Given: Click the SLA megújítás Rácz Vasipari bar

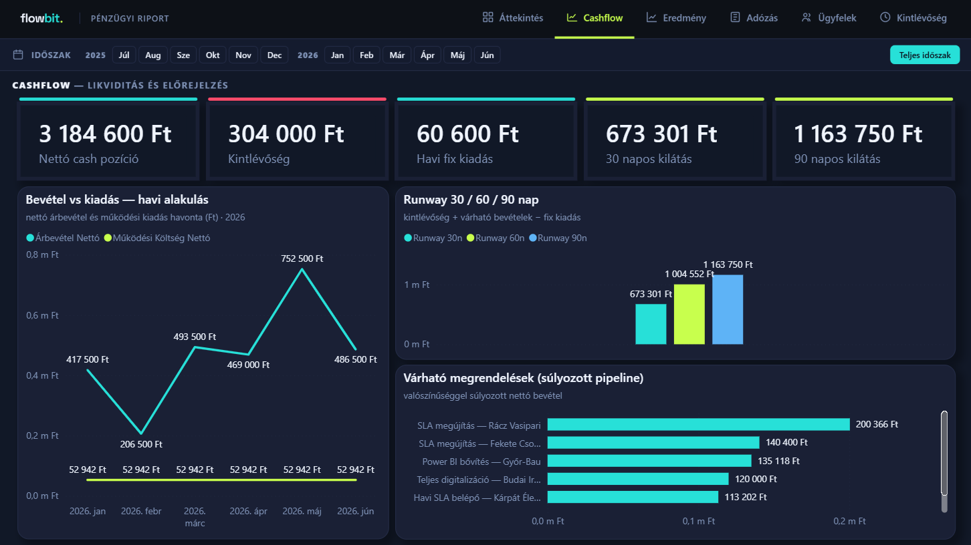Looking at the screenshot, I should click(x=699, y=424).
